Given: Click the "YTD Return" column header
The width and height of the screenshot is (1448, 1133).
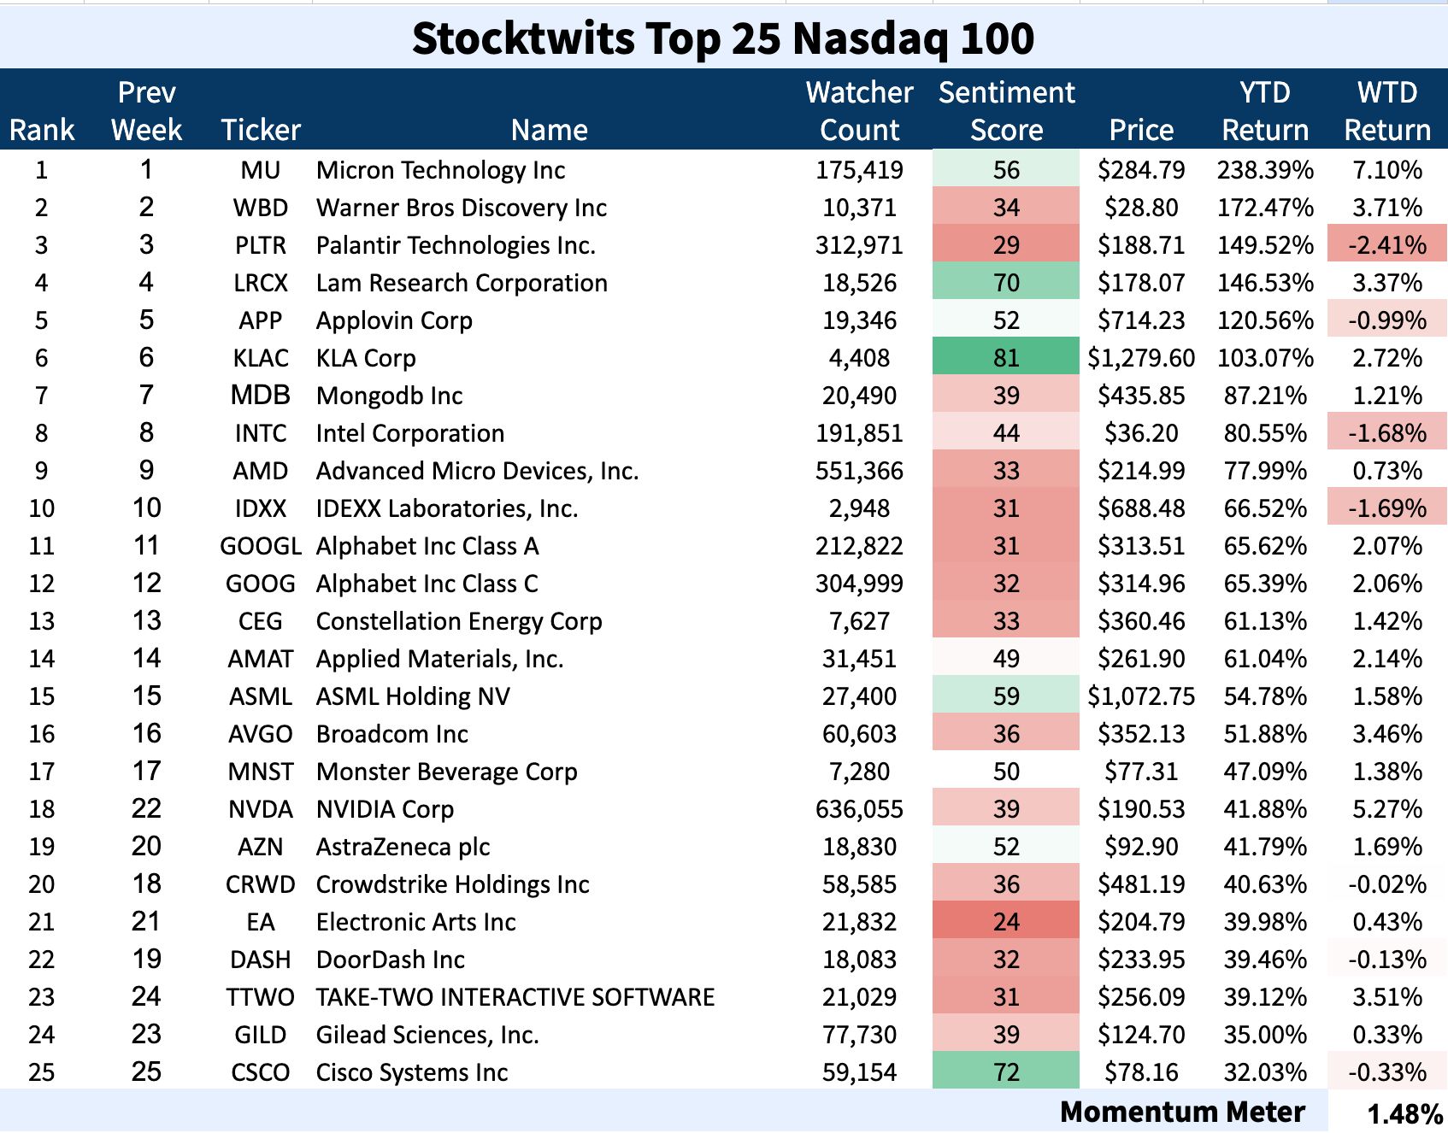Looking at the screenshot, I should [x=1265, y=111].
